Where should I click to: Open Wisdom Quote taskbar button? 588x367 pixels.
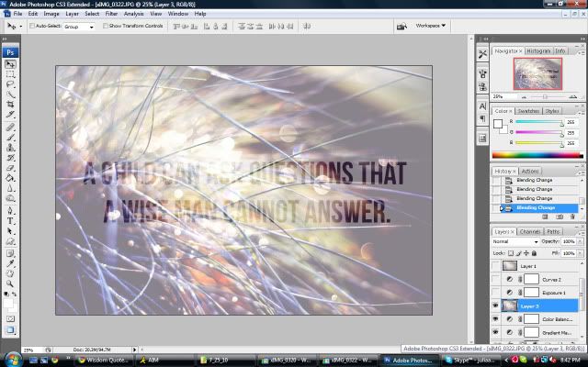coord(104,361)
